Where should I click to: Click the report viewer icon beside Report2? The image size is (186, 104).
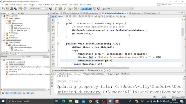click(x=104, y=8)
